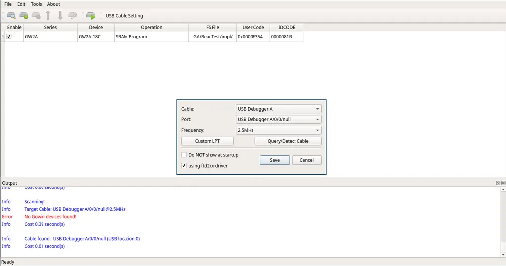Check Do NOT show at startup

[184, 155]
